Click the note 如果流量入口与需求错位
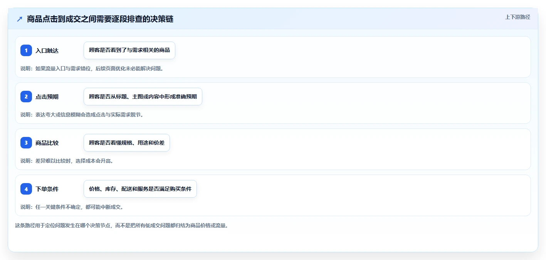Image resolution: width=546 pixels, height=260 pixels. click(x=92, y=69)
